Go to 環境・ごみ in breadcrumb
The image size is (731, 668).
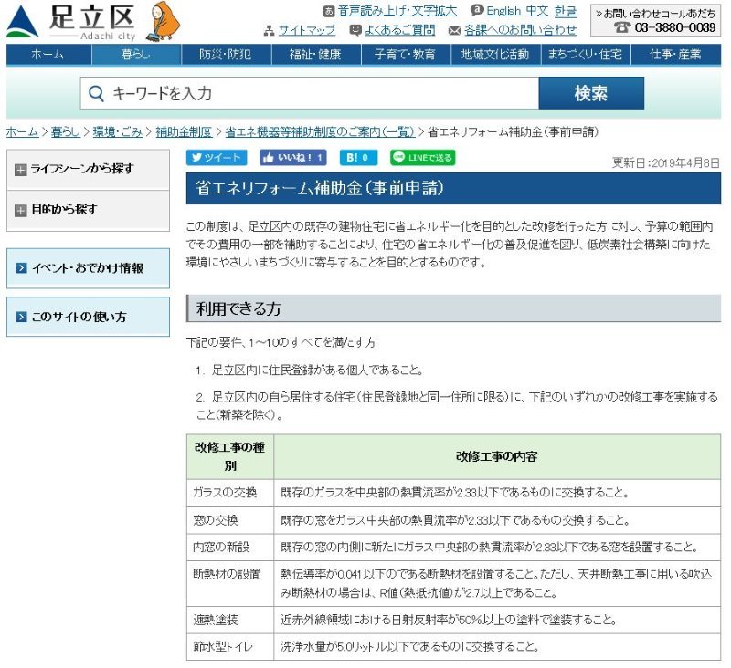[118, 132]
